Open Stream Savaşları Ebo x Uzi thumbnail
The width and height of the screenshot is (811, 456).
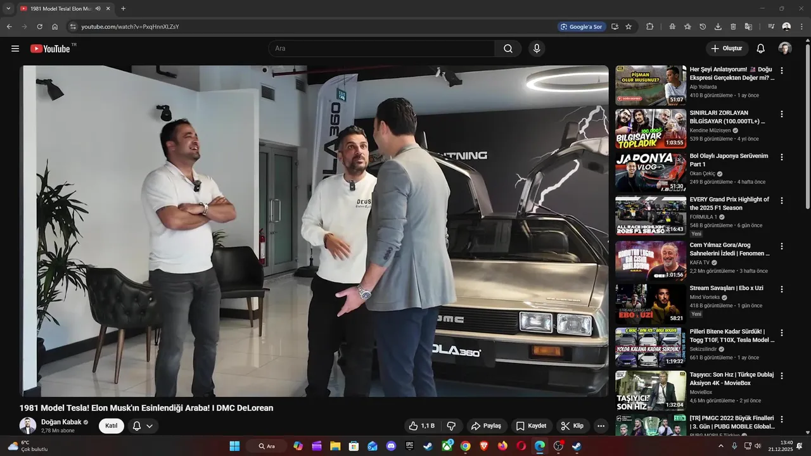click(650, 304)
